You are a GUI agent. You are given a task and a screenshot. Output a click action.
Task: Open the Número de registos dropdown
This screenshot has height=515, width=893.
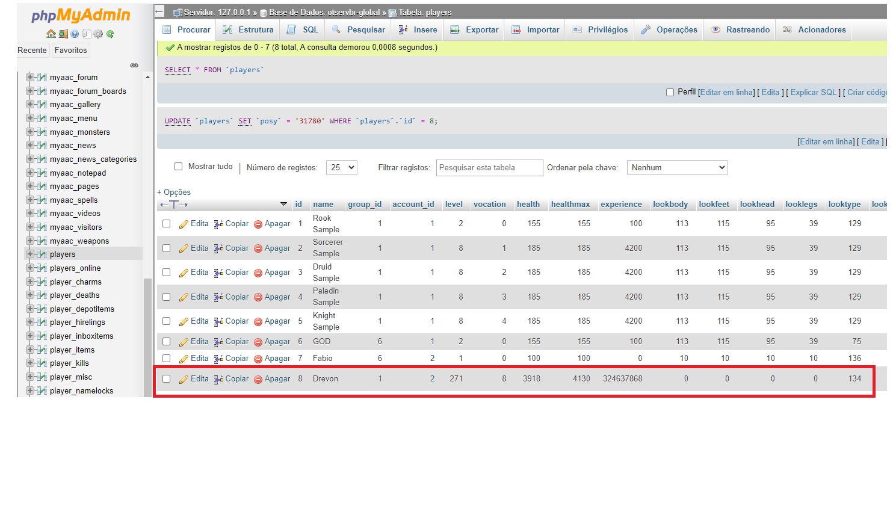point(341,168)
